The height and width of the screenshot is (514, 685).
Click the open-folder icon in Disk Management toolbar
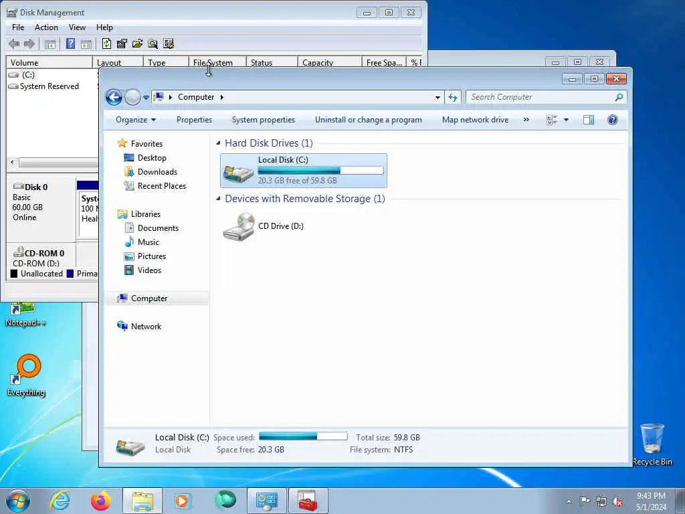[x=137, y=44]
